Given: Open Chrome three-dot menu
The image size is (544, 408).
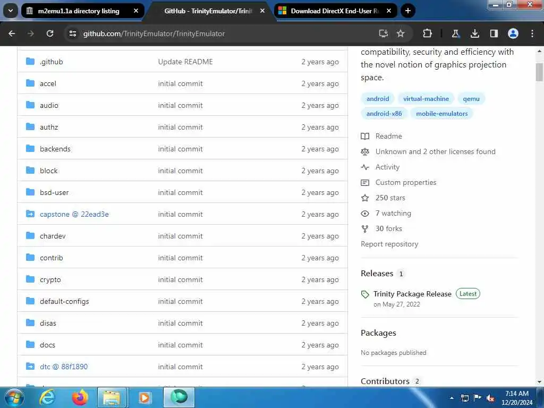Looking at the screenshot, I should point(532,33).
